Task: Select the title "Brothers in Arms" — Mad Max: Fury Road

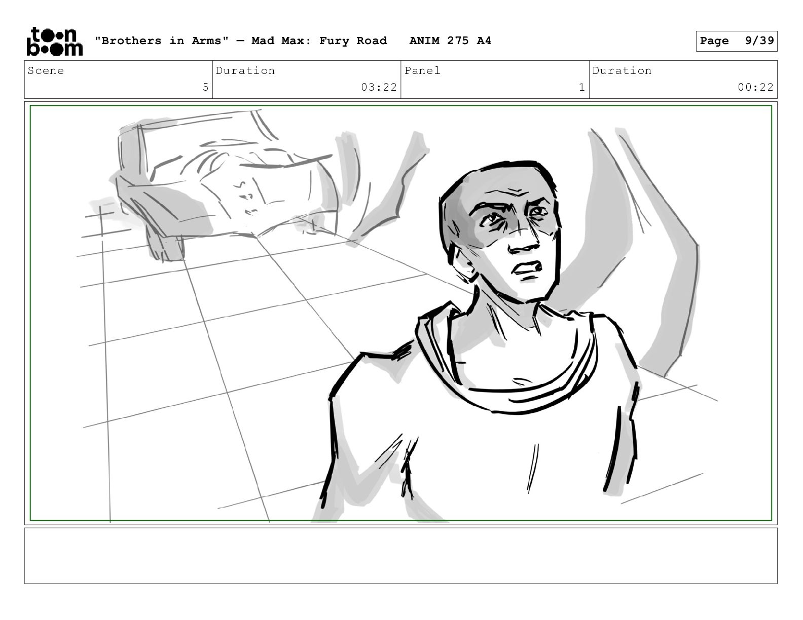Action: click(241, 41)
